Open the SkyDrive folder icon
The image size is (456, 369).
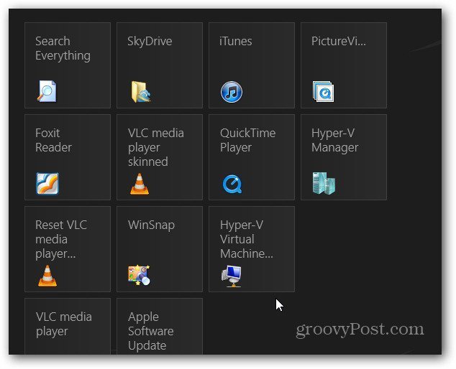[x=141, y=92]
